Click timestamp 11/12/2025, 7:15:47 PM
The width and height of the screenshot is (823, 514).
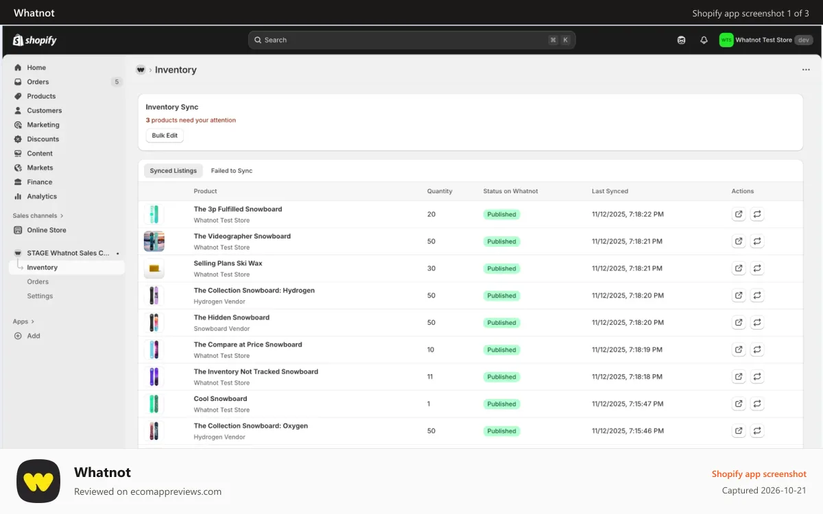point(628,404)
